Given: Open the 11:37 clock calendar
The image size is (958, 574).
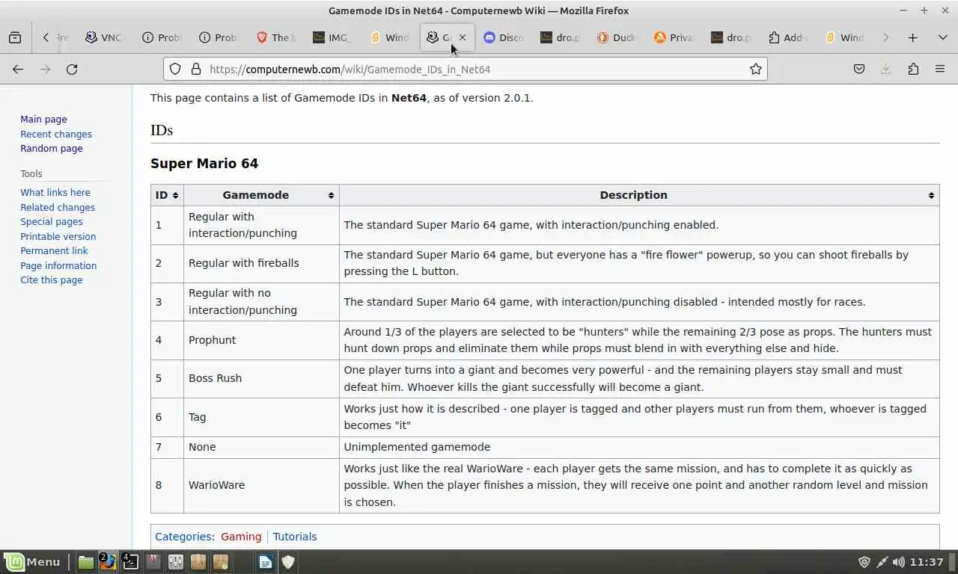Looking at the screenshot, I should 927,562.
